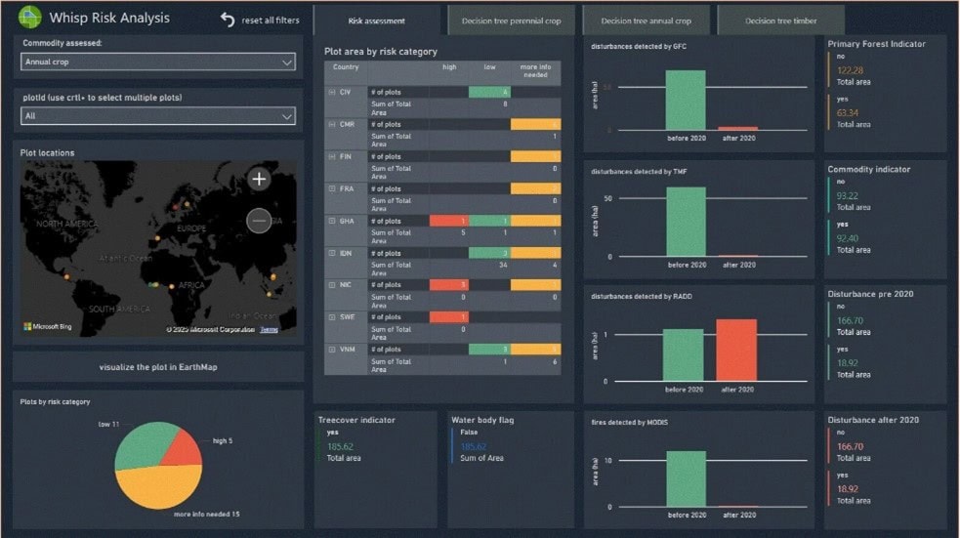Zoom in on the plot locations map
Image resolution: width=960 pixels, height=538 pixels.
259,179
